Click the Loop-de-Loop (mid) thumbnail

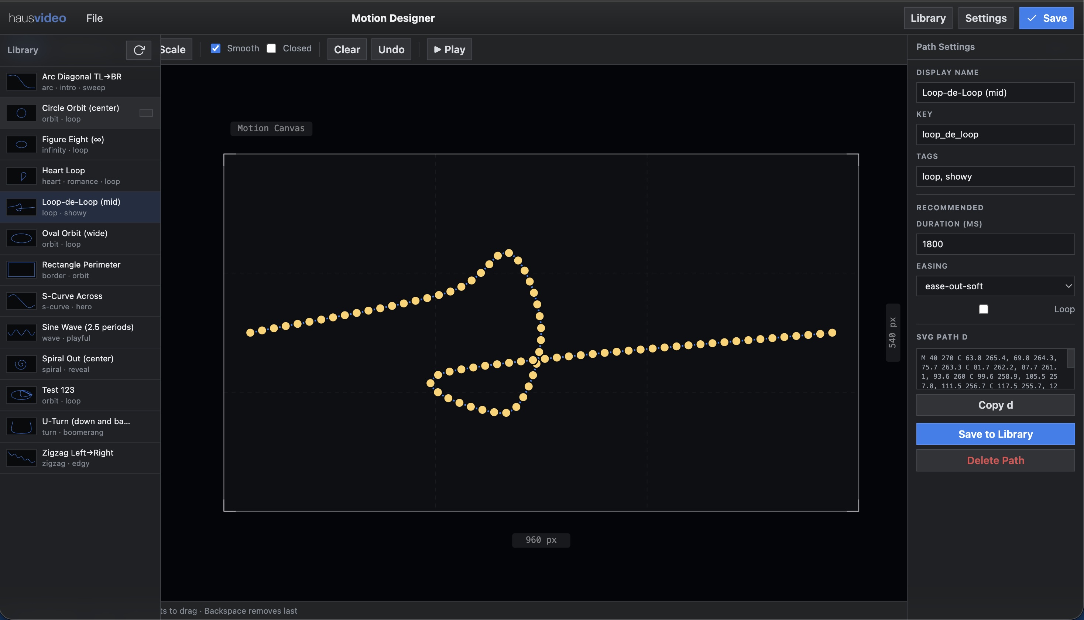tap(21, 207)
